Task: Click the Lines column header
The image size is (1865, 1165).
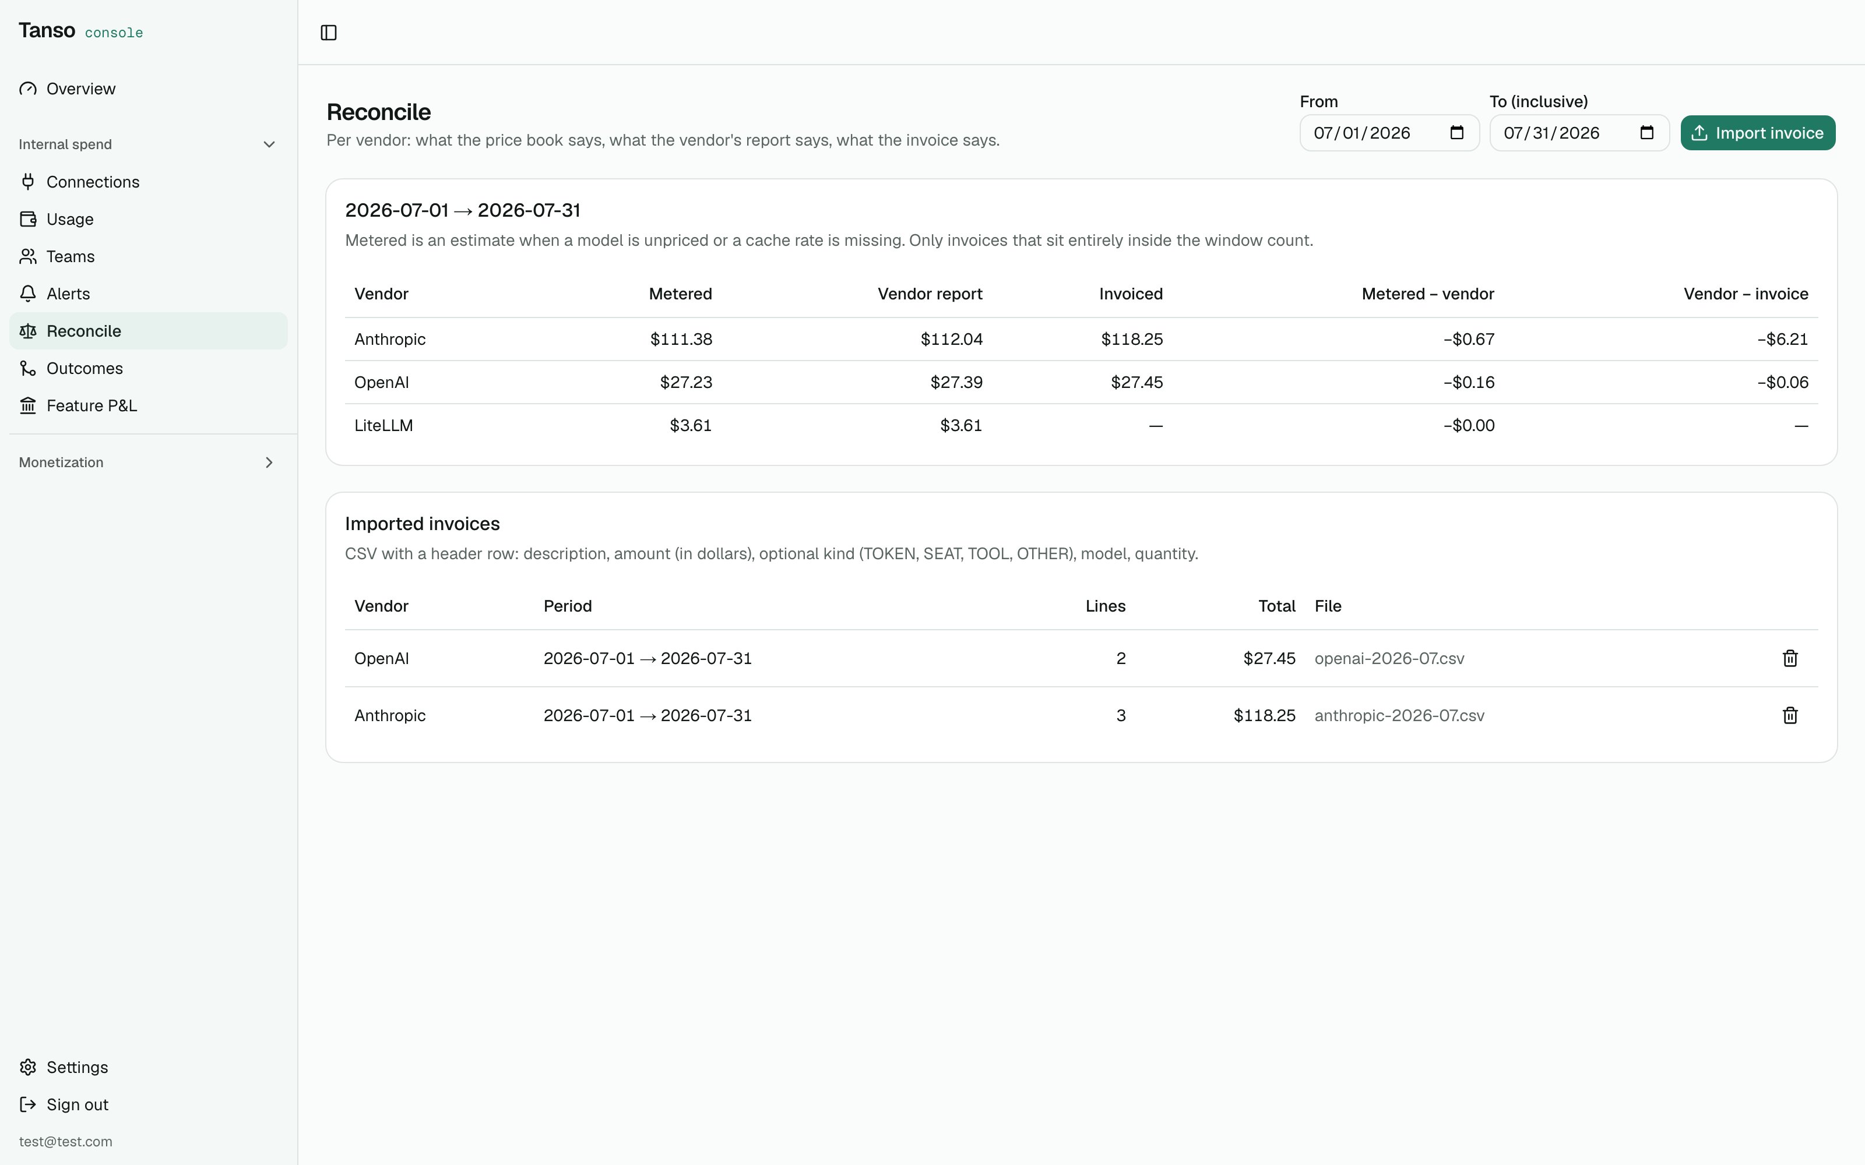Action: pos(1105,606)
